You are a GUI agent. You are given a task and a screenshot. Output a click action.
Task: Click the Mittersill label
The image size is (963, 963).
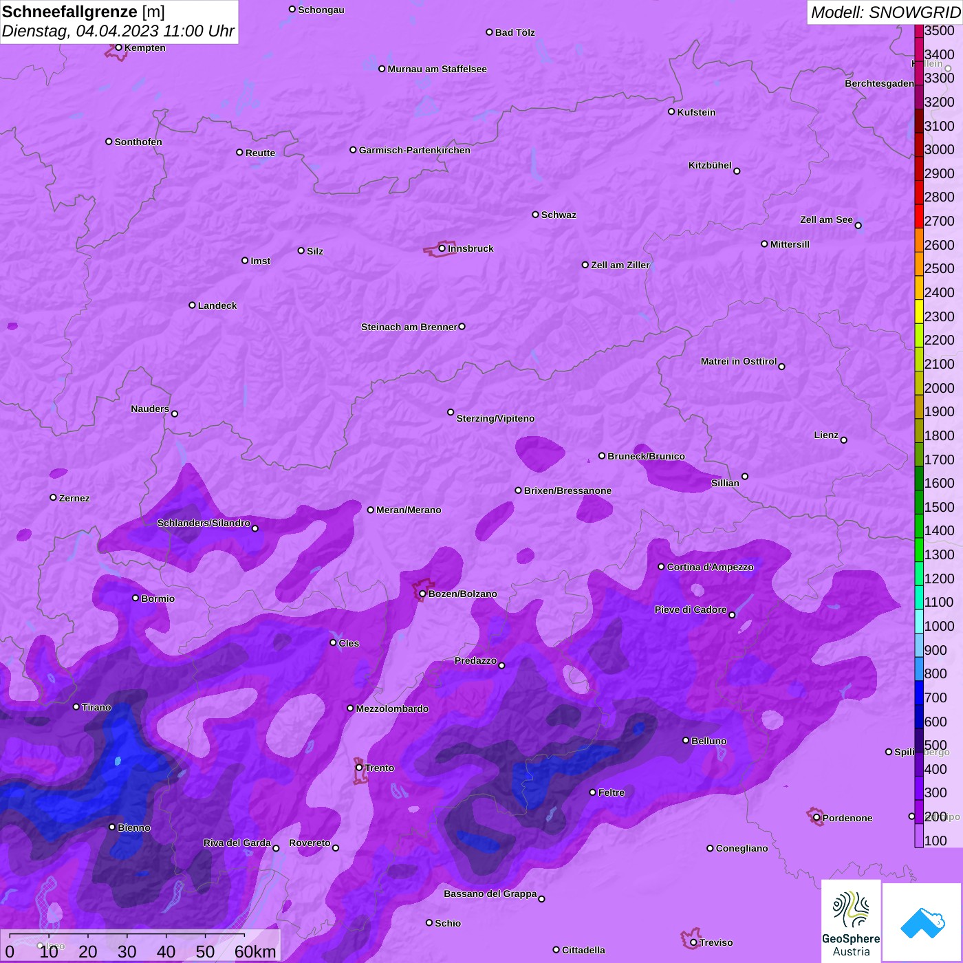tap(790, 244)
